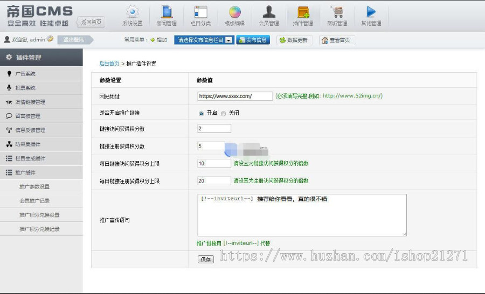485x294 pixels.
Task: Open 投票系统 menu item
Action: pos(41,88)
